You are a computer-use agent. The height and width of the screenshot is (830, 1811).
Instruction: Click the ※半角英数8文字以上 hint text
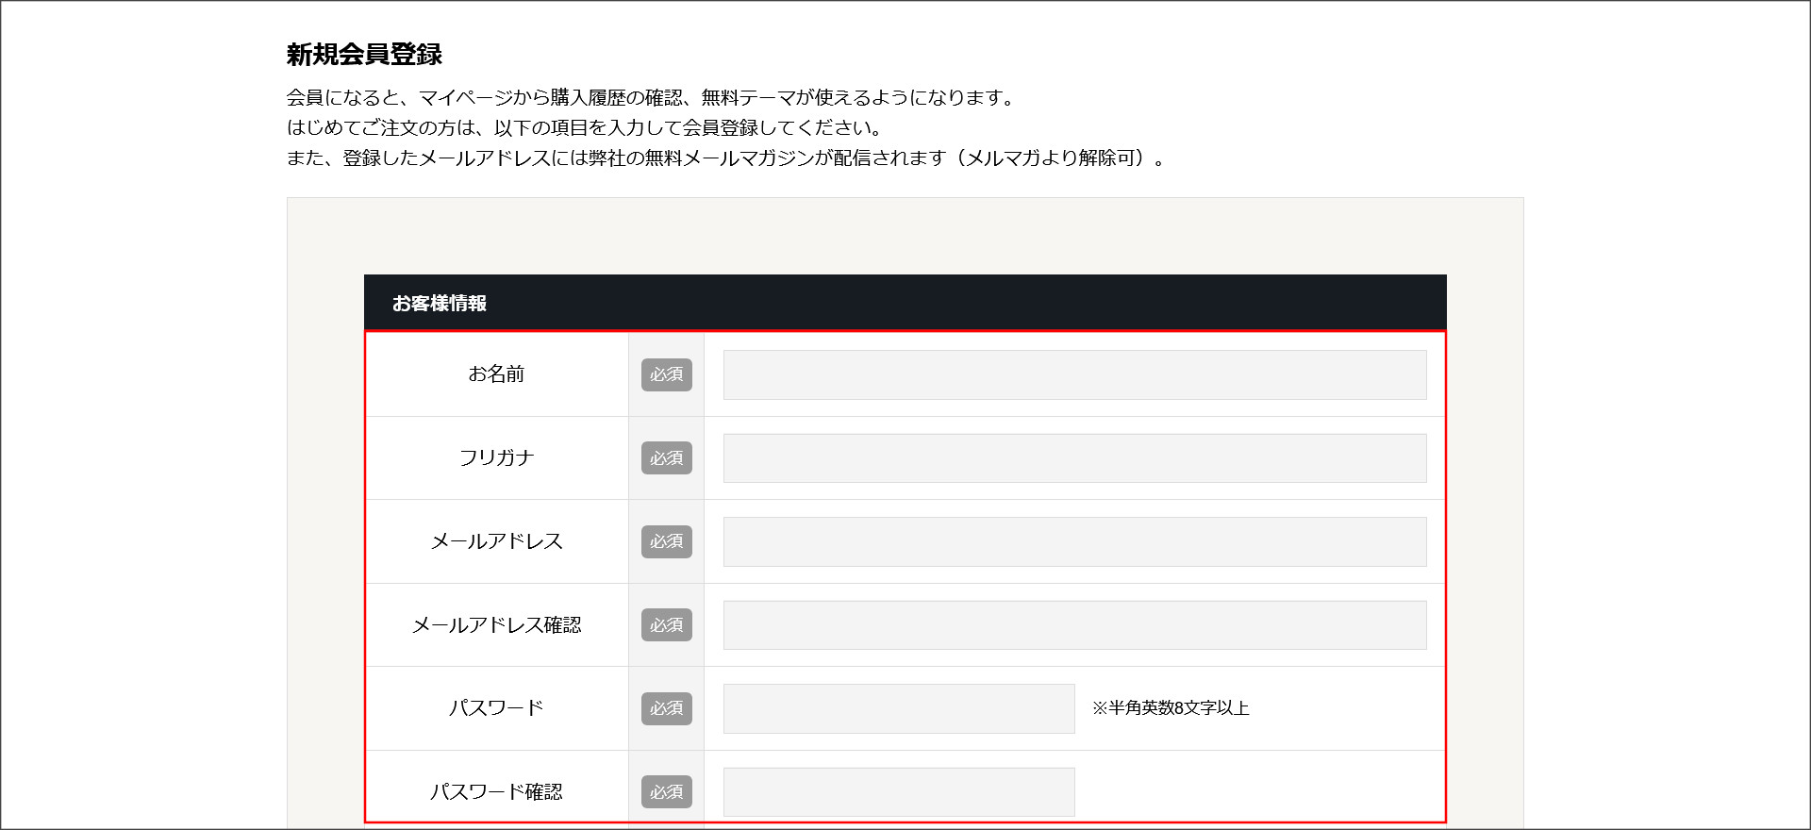pyautogui.click(x=1171, y=708)
